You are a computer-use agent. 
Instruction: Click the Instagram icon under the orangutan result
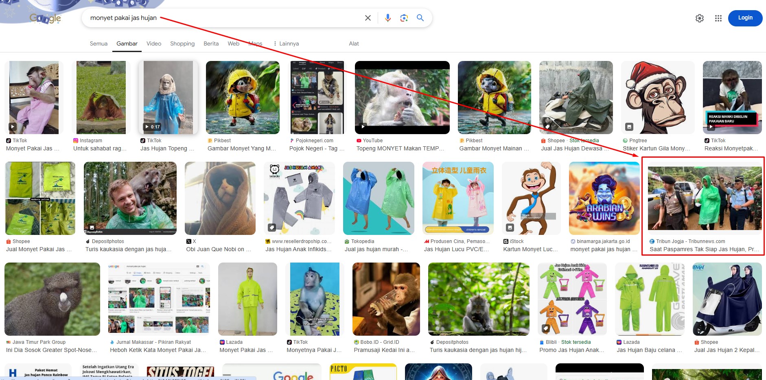pos(75,140)
